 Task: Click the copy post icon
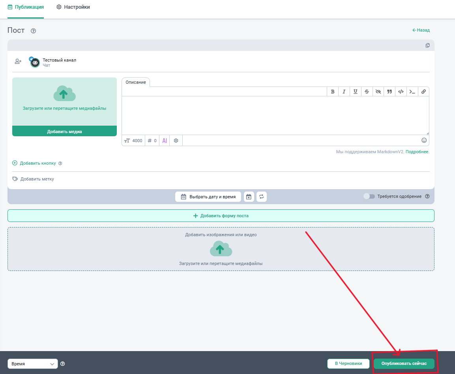[427, 45]
